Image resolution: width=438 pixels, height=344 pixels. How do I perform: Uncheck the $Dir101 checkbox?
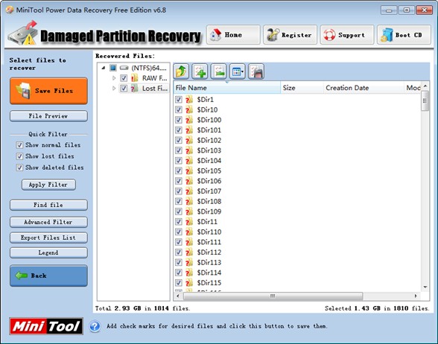[x=179, y=130]
